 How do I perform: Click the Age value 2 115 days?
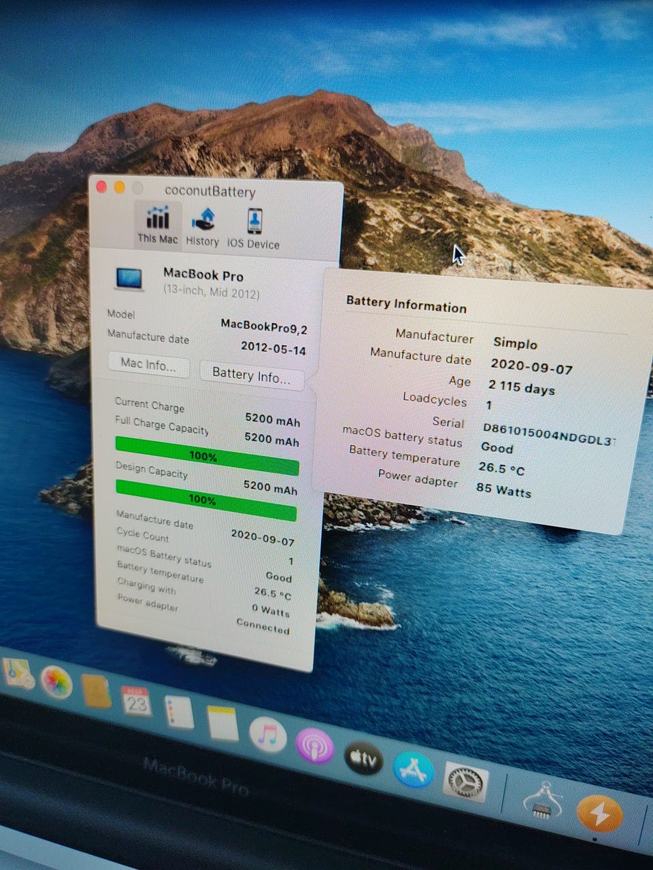click(x=521, y=387)
